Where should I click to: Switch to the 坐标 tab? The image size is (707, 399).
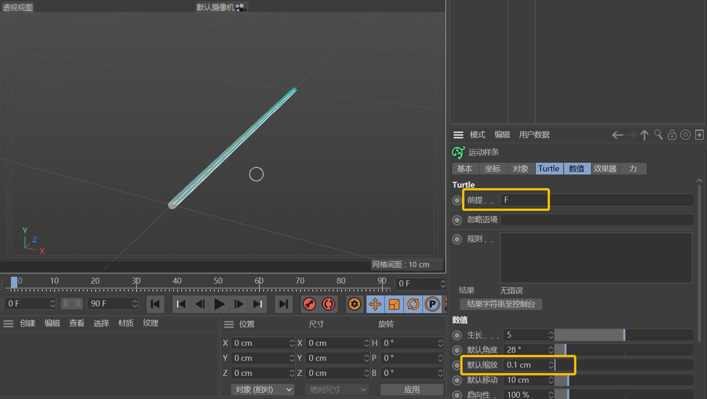point(493,169)
